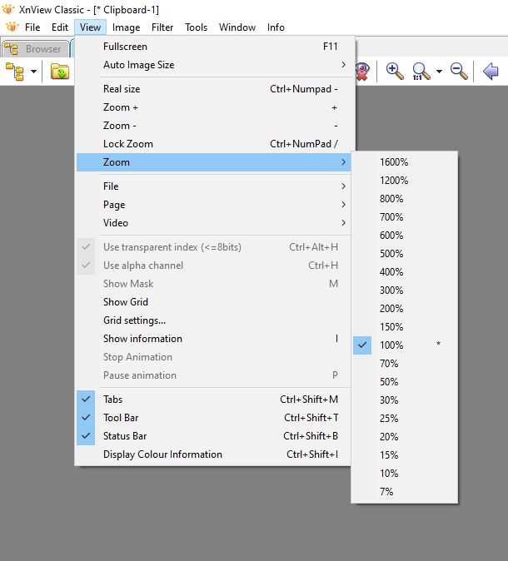Open the Tools menu
The height and width of the screenshot is (561, 508).
point(197,27)
